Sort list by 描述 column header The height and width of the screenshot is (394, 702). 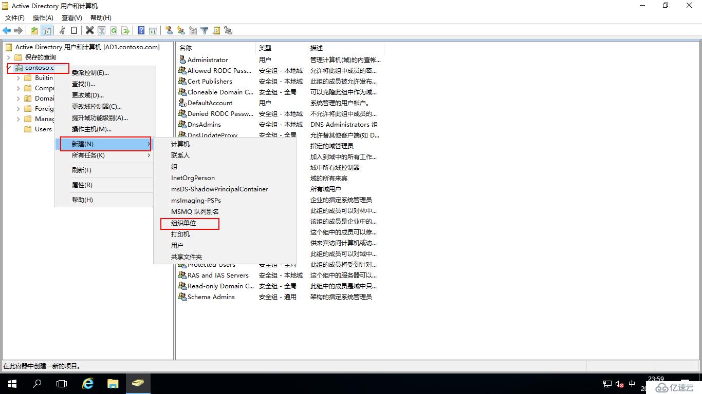tap(345, 48)
